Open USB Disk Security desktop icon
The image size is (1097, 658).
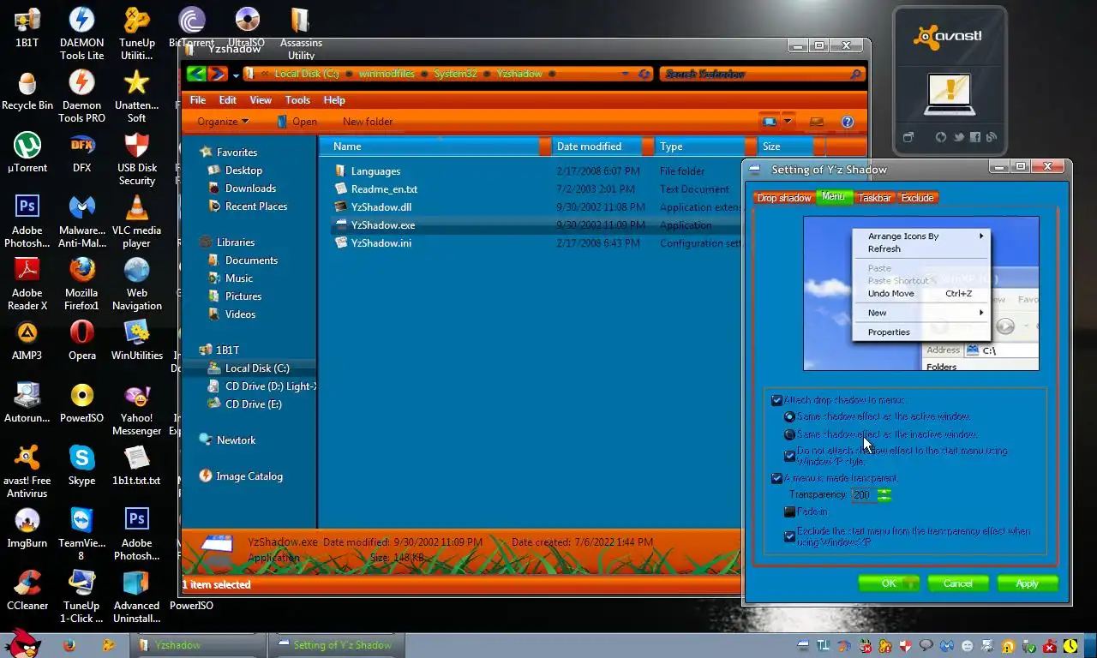point(137,159)
